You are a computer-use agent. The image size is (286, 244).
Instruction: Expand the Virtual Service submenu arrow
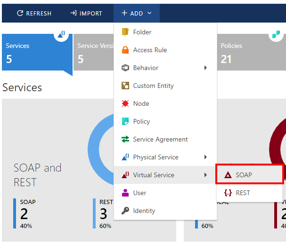point(205,175)
